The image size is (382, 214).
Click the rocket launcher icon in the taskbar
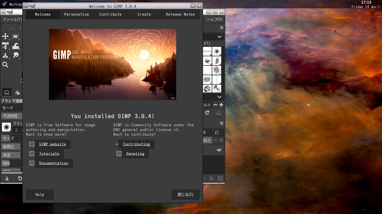4,4
